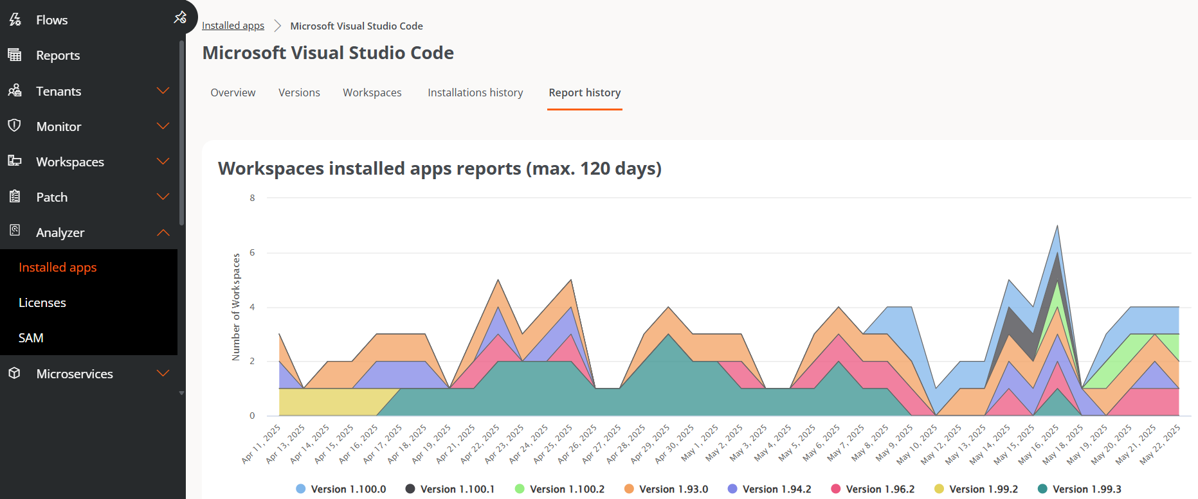This screenshot has height=499, width=1198.
Task: Click Version 1.93.0 orange legend swatch
Action: [x=629, y=489]
